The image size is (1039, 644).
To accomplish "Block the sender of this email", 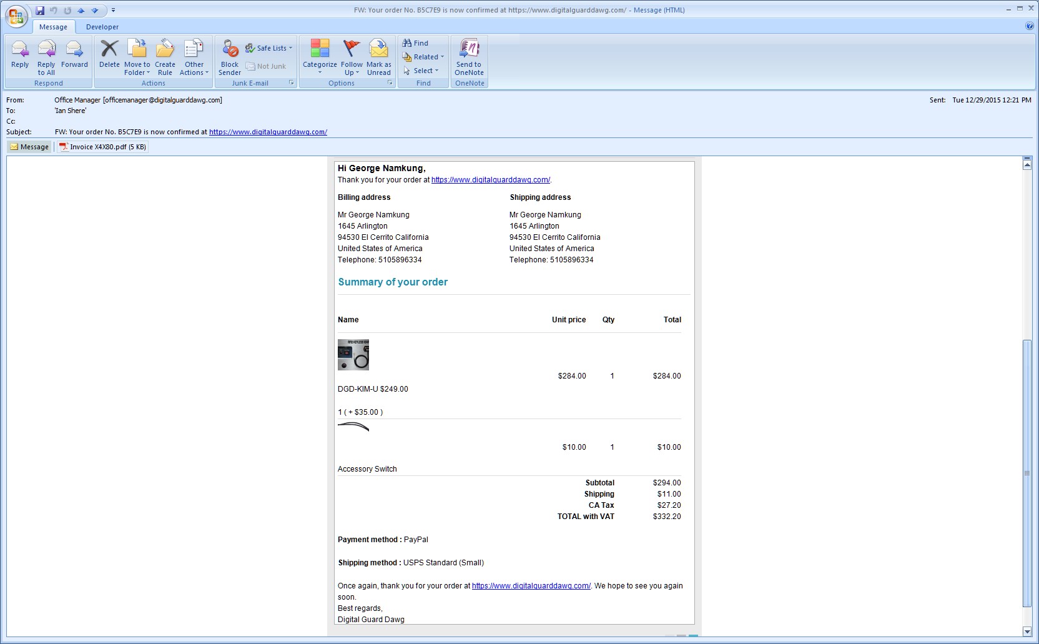I will pos(230,57).
